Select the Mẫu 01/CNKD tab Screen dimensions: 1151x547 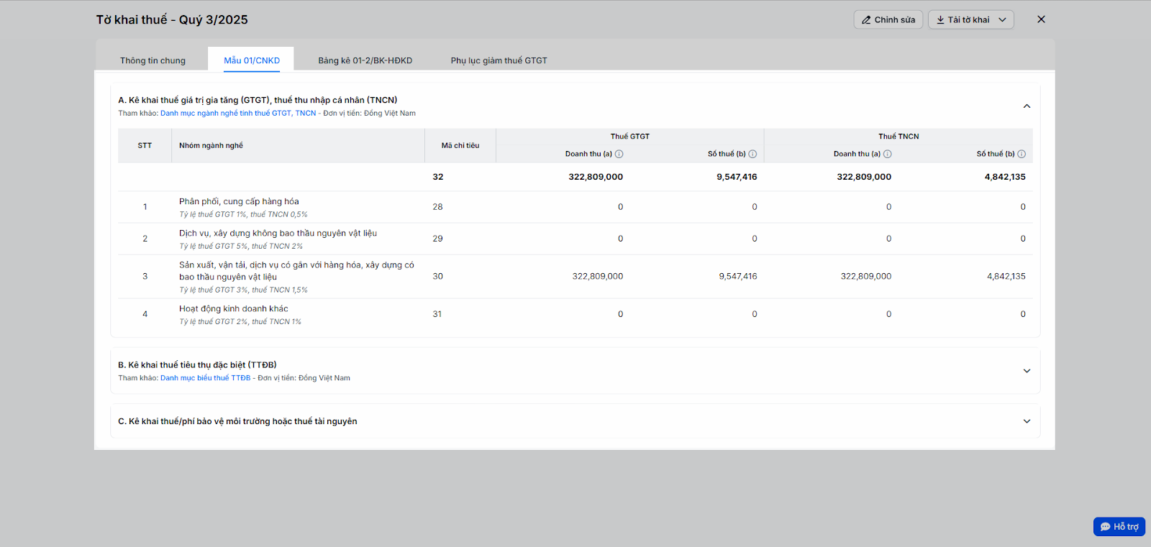click(251, 60)
